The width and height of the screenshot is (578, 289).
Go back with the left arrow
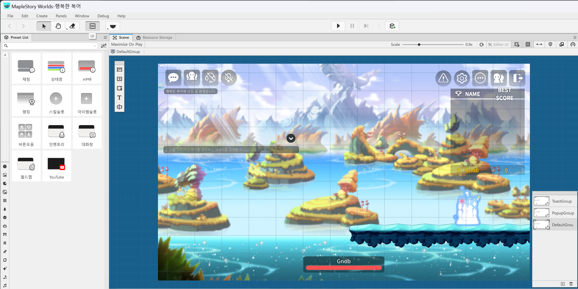pos(10,26)
